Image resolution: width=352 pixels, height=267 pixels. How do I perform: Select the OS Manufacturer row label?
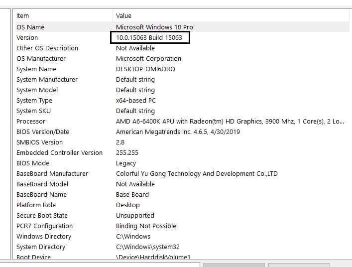[41, 59]
